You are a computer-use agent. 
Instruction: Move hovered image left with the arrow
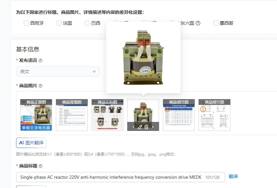(x=134, y=127)
